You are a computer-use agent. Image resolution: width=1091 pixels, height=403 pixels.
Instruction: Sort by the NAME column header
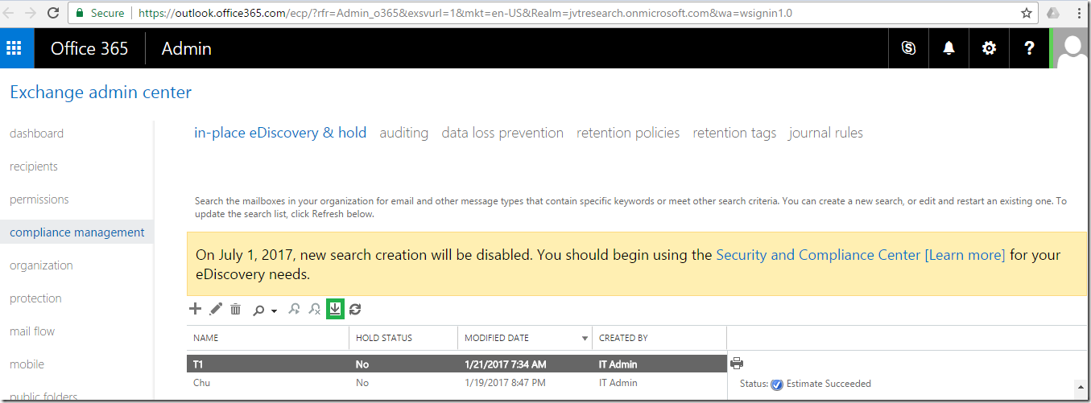click(268, 338)
